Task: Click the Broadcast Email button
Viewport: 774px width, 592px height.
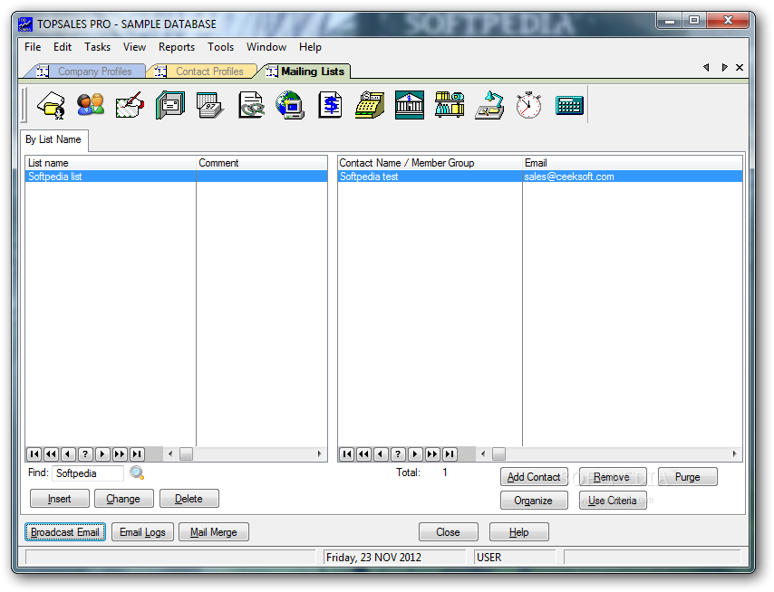Action: click(65, 532)
